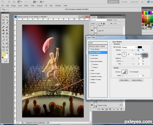Enable the Inner Glow checkbox
The width and height of the screenshot is (153, 125).
[90, 58]
